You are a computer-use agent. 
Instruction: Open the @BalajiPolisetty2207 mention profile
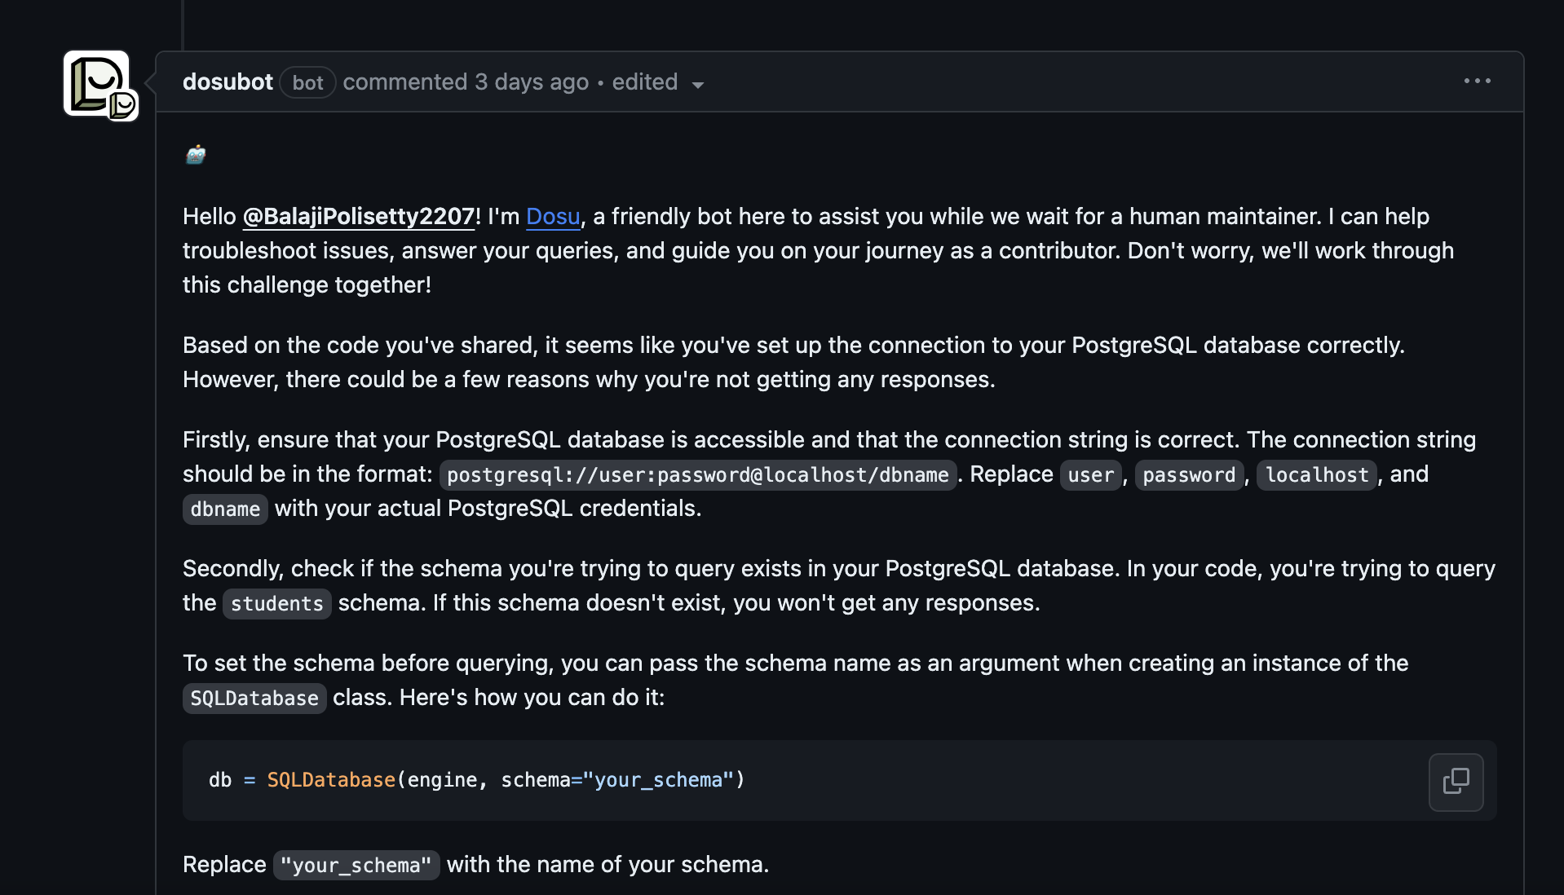point(359,216)
